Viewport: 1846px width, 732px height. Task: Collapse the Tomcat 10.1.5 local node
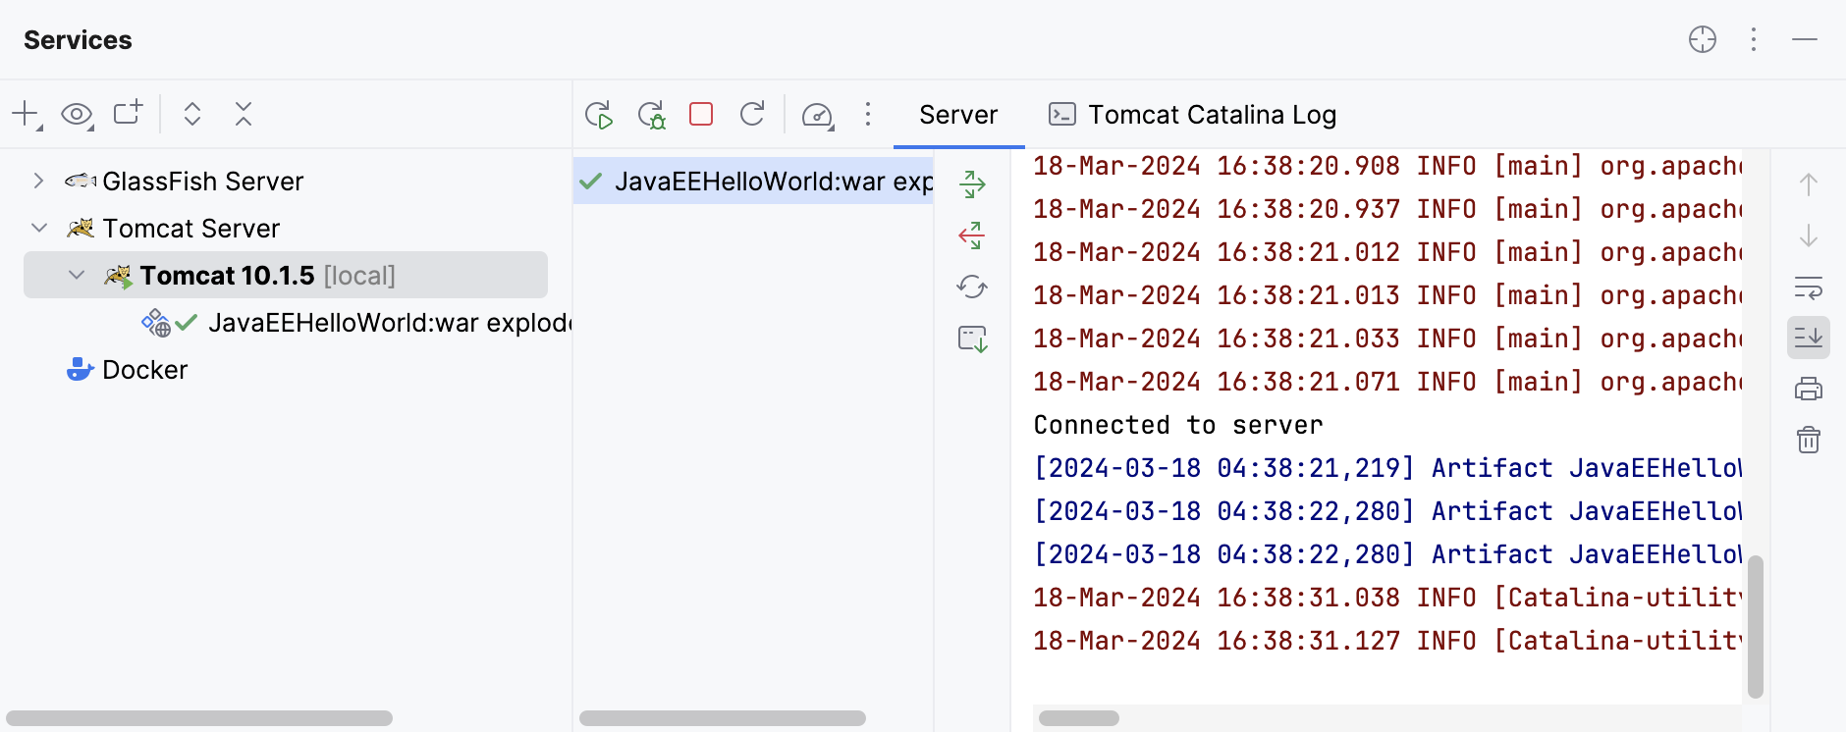[77, 276]
